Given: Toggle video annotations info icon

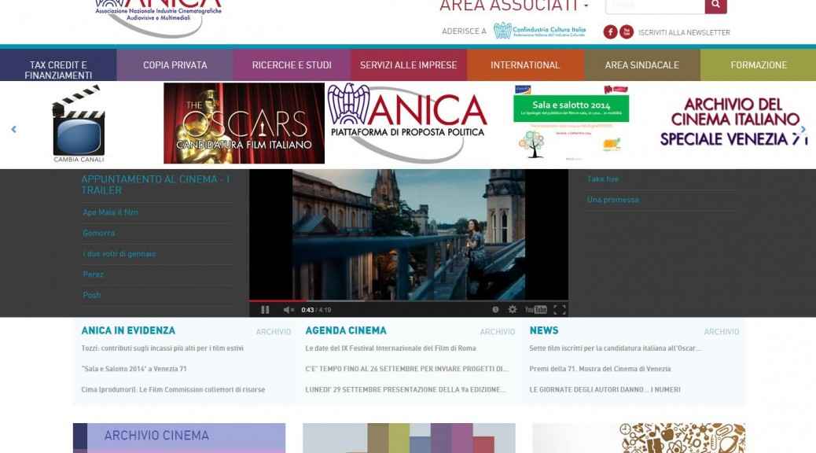Looking at the screenshot, I should click(x=495, y=309).
